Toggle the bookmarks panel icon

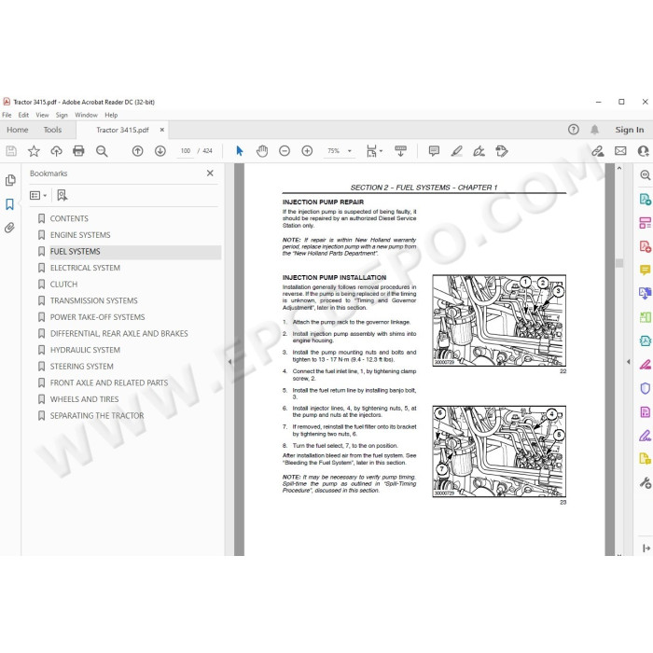9,204
